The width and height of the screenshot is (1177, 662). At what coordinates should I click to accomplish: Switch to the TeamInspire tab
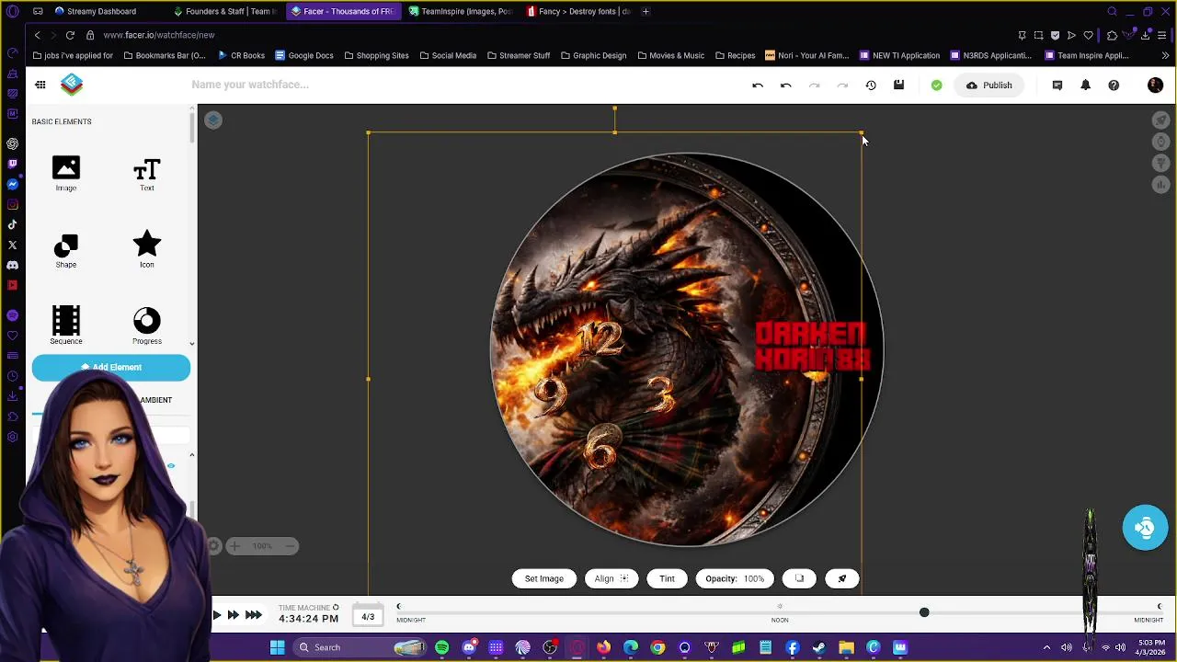tap(460, 11)
